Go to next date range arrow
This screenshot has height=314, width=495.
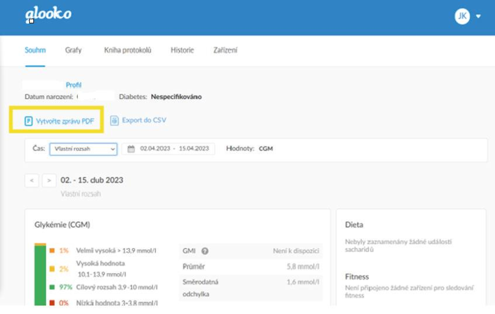(49, 180)
